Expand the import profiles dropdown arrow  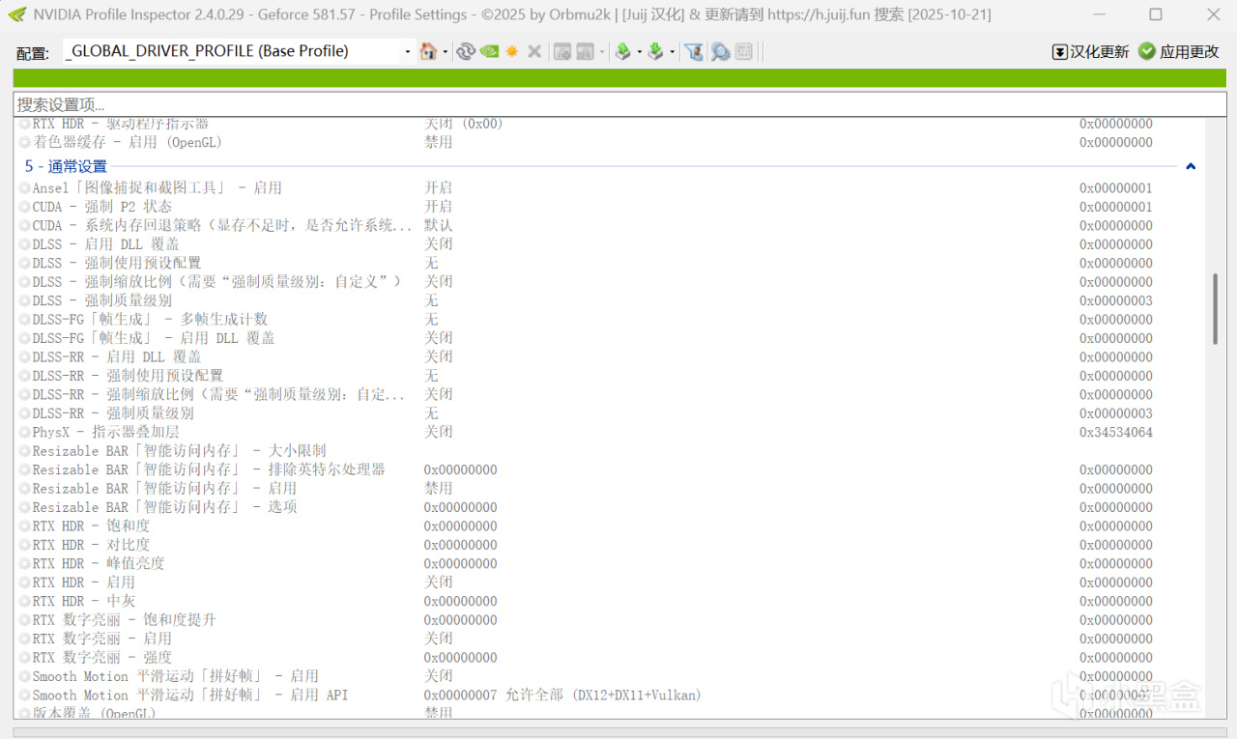pyautogui.click(x=673, y=52)
